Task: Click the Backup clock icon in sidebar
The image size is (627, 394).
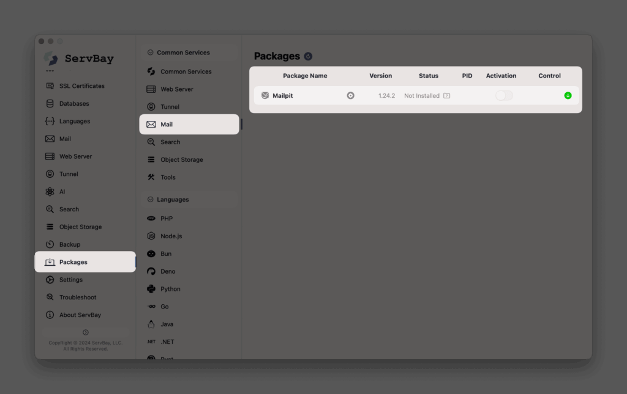Action: point(50,244)
